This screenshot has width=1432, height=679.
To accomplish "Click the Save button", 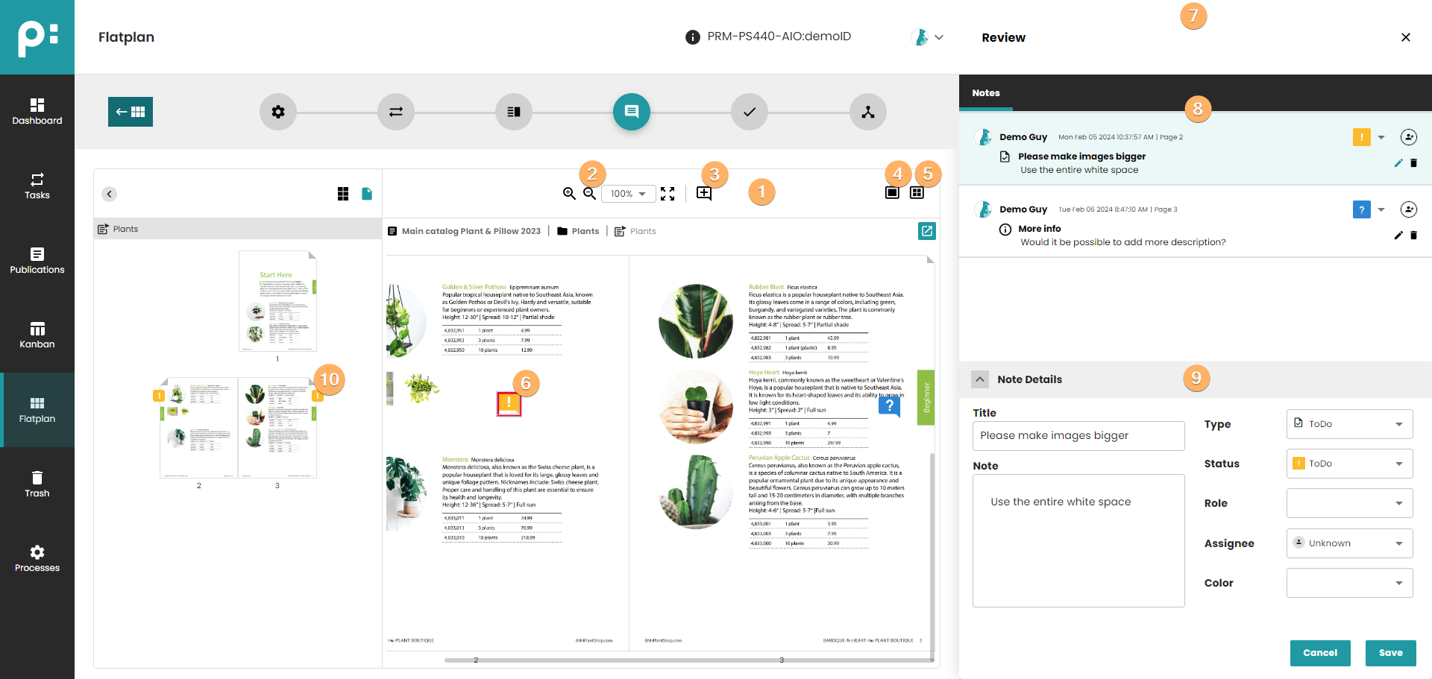I will 1390,653.
